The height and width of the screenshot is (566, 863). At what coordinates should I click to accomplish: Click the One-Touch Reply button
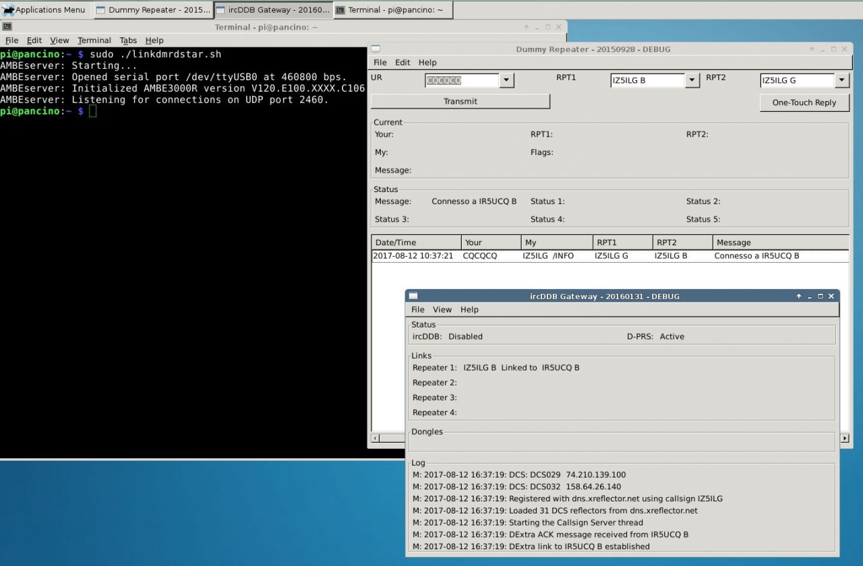click(x=804, y=102)
